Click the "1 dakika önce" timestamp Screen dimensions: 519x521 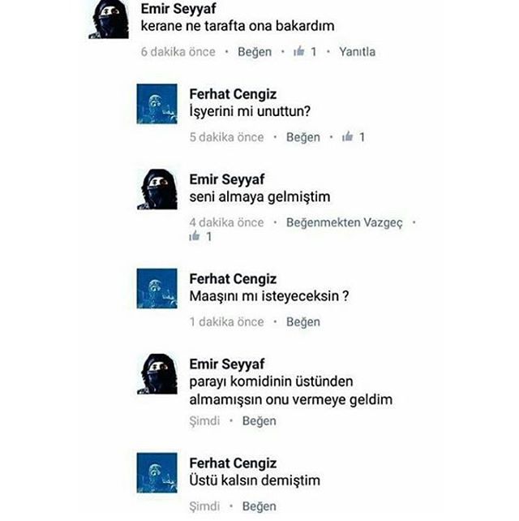point(226,322)
